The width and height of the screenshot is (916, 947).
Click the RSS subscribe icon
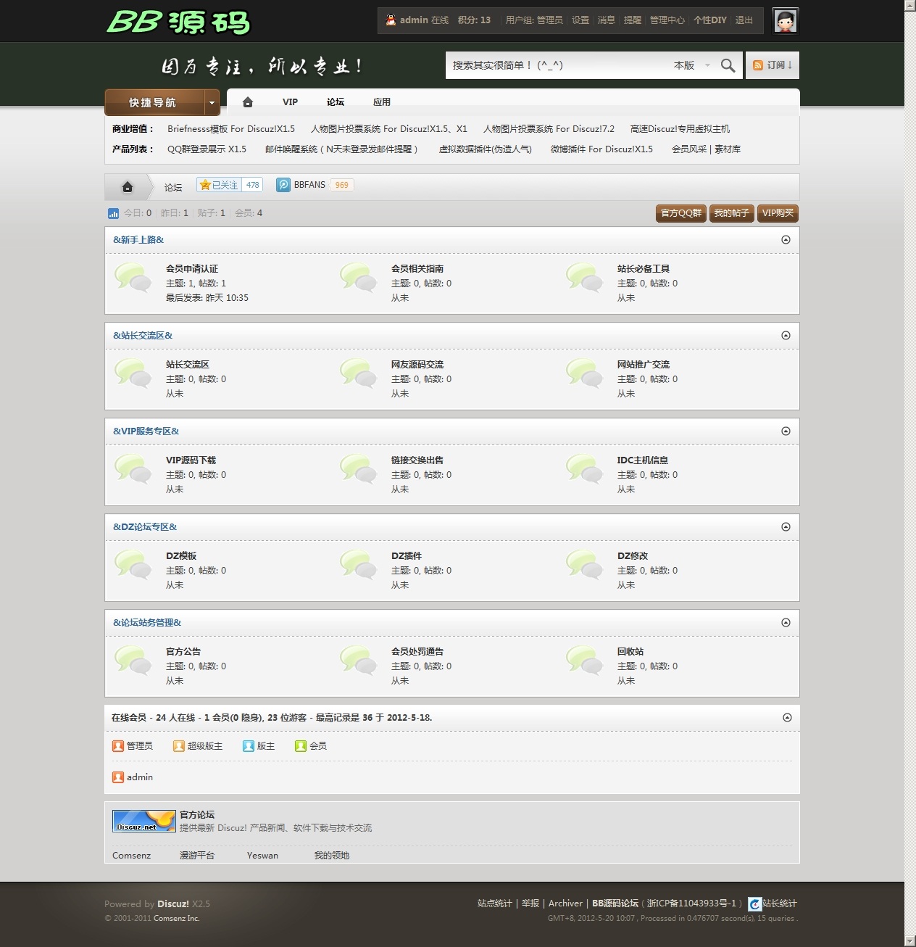[758, 65]
